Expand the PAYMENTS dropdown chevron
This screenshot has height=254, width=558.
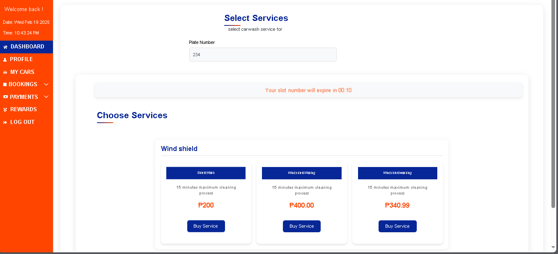pos(46,97)
